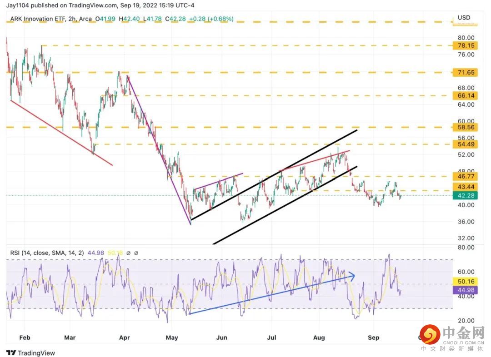The height and width of the screenshot is (357, 491).
Task: Click the 'Jul' month label on time axis
Action: coord(271,337)
